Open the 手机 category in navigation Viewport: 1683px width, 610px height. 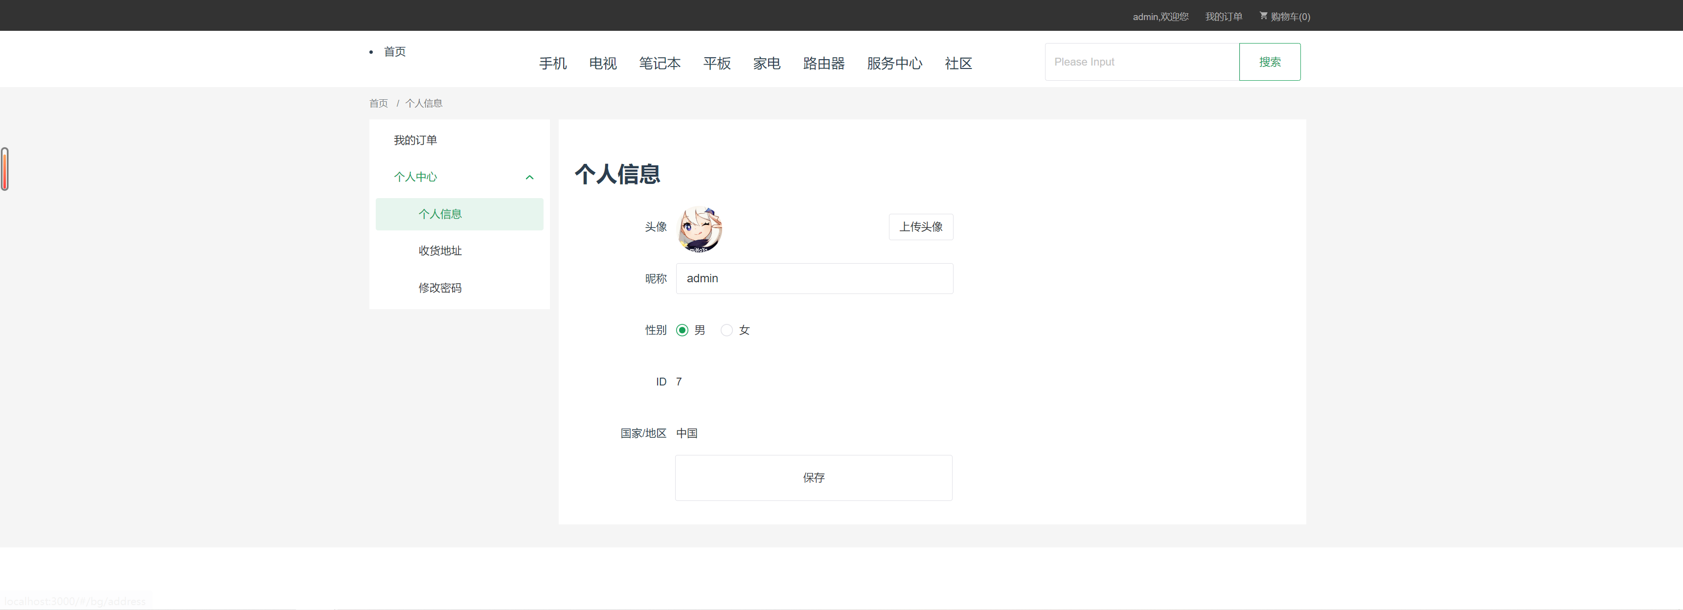552,64
